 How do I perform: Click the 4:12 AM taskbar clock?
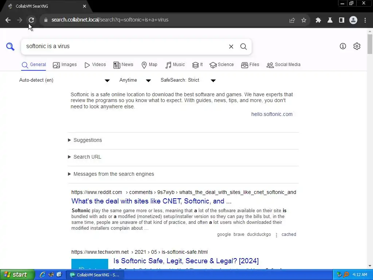pyautogui.click(x=360, y=275)
